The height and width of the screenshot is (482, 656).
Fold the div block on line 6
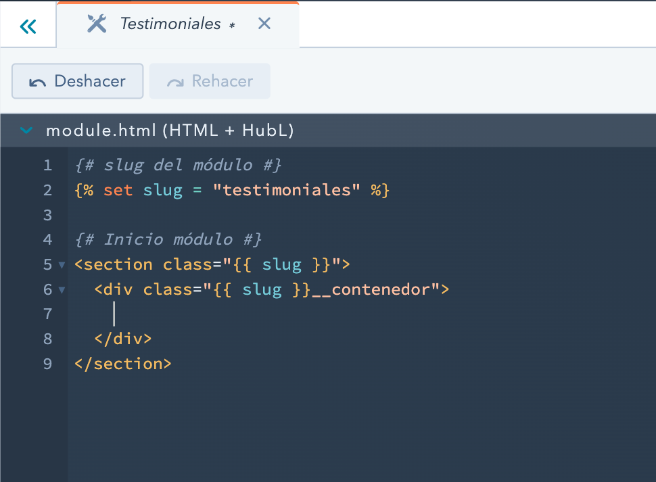coord(62,290)
